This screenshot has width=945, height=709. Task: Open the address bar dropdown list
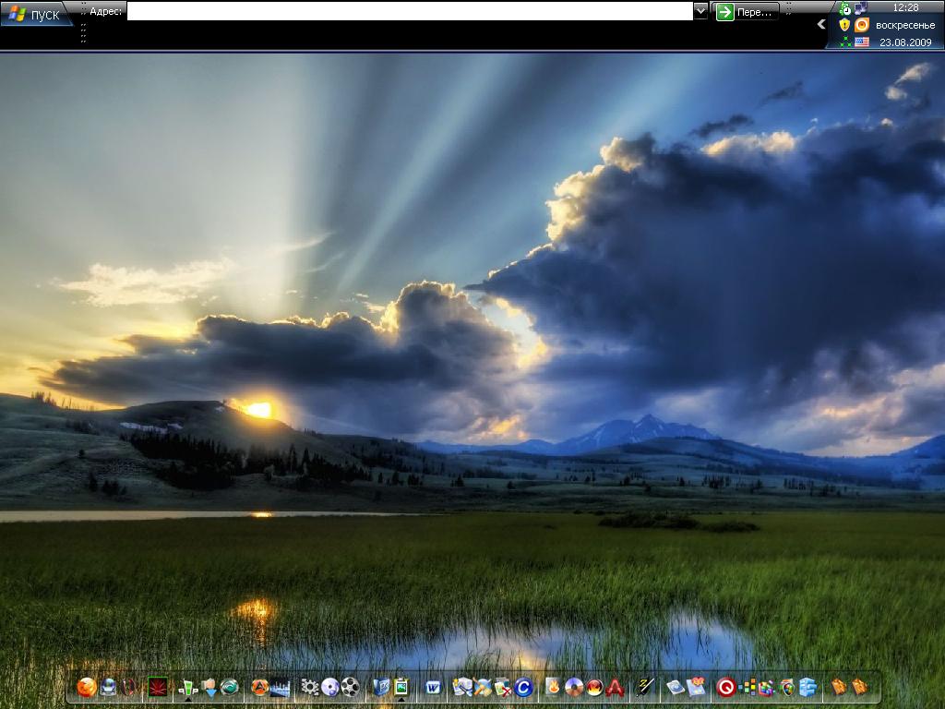tap(700, 11)
